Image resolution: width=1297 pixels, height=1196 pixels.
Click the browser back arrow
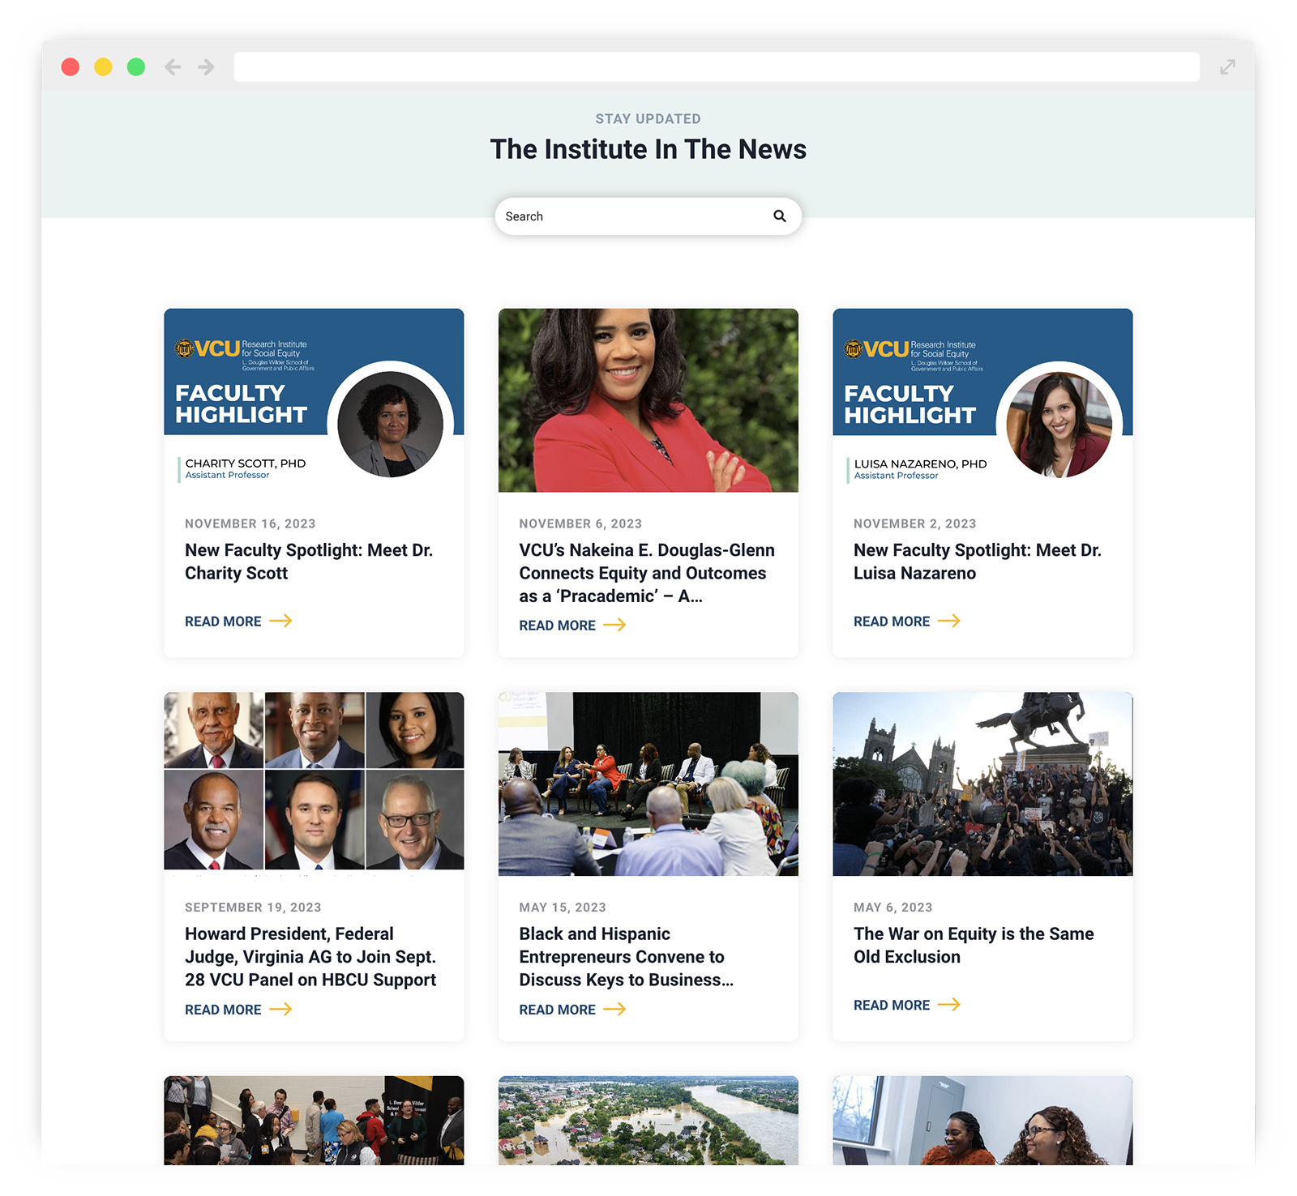click(173, 66)
